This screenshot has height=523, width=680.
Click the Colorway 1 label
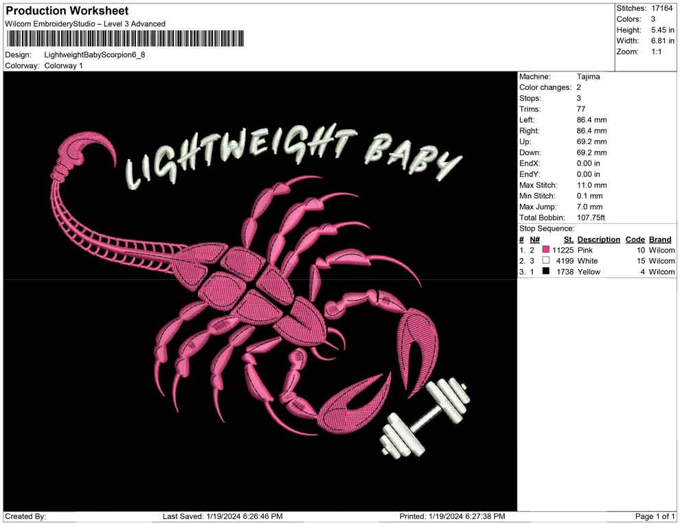coord(64,66)
